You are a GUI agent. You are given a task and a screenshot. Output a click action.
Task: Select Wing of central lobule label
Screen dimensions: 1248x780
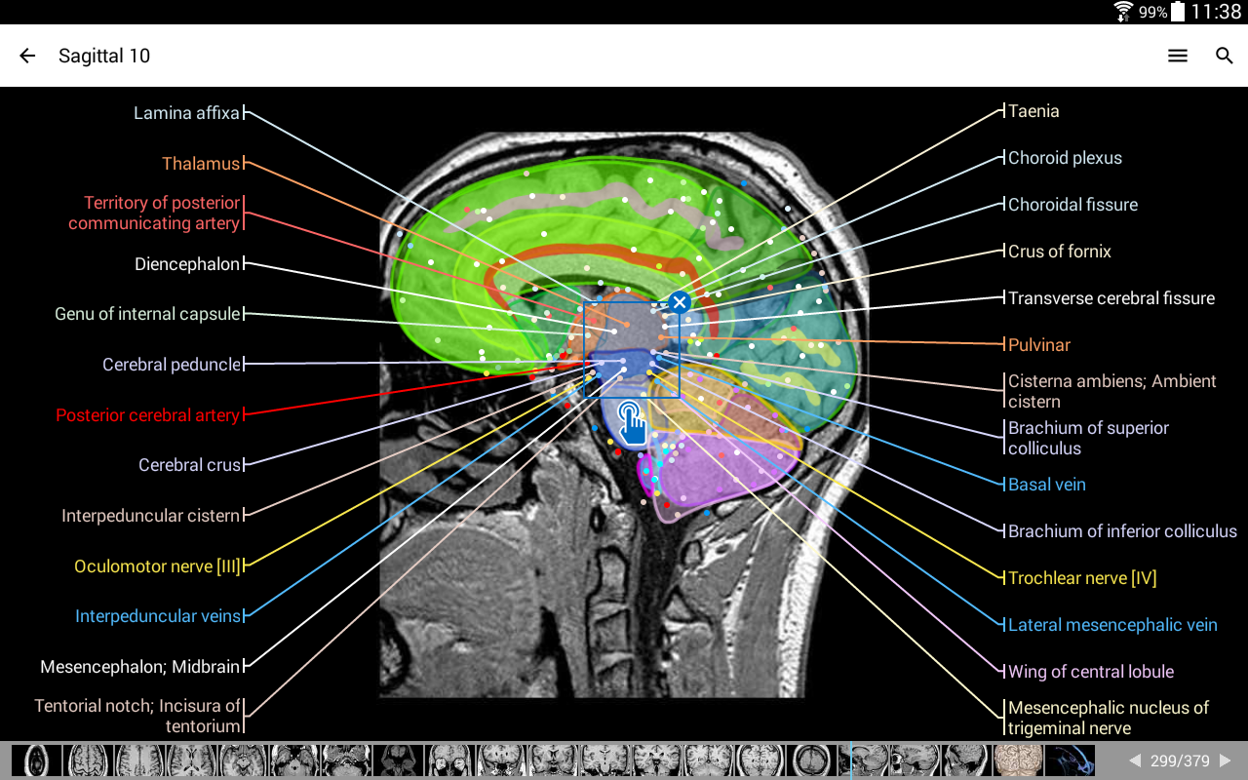(x=1091, y=672)
